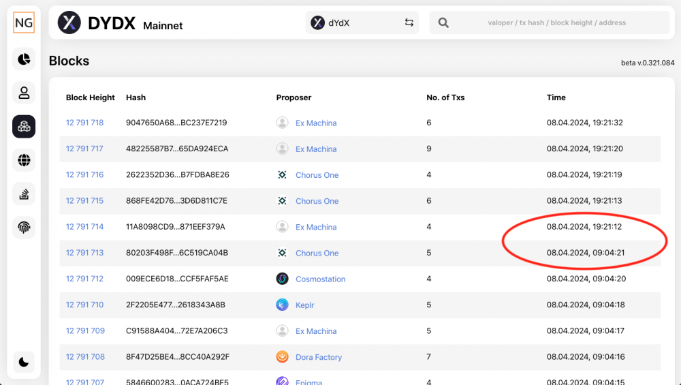
Task: Click the Cosmostation logo icon
Action: (x=283, y=279)
